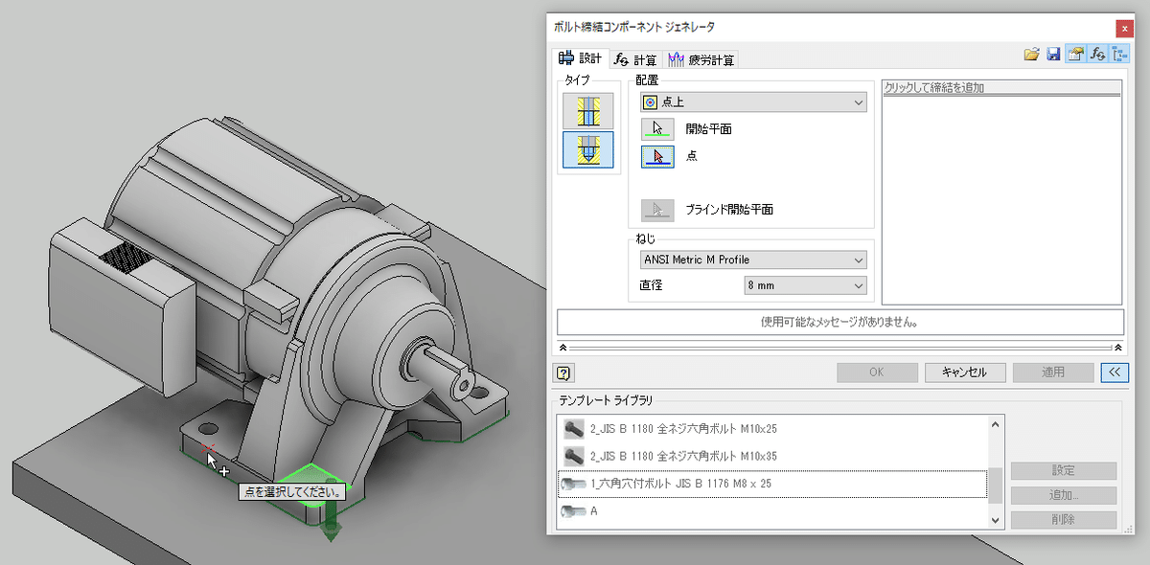Screen dimensions: 1150x565
Task: Click the 削除 button in template library
Action: coord(1064,520)
